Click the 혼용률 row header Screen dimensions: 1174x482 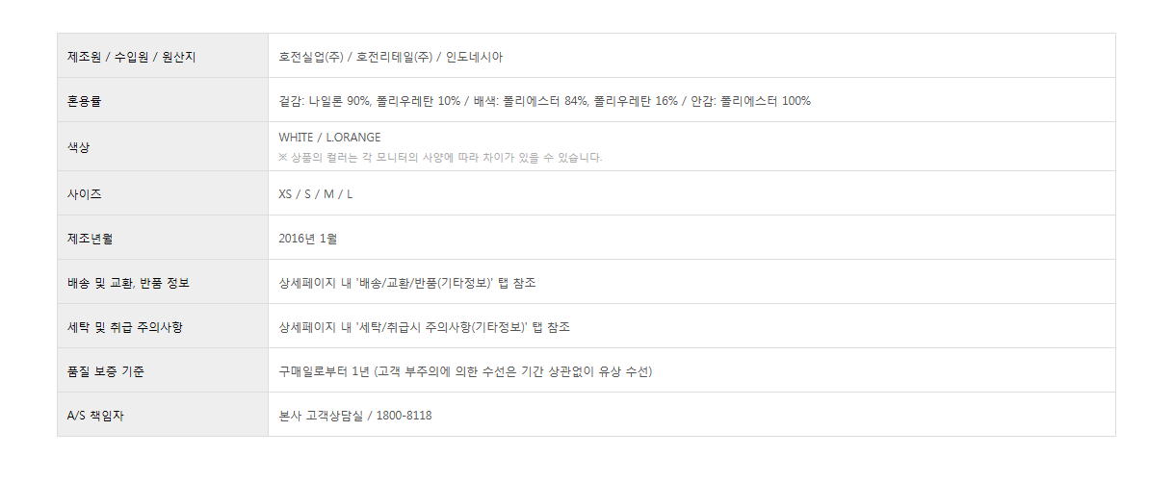click(x=85, y=101)
